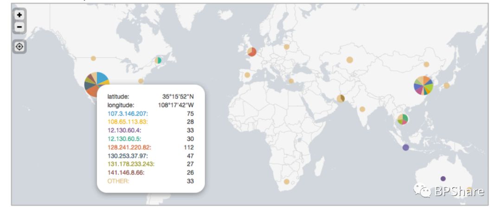Click the marker over western Canada
The height and width of the screenshot is (212, 501).
tap(93, 58)
